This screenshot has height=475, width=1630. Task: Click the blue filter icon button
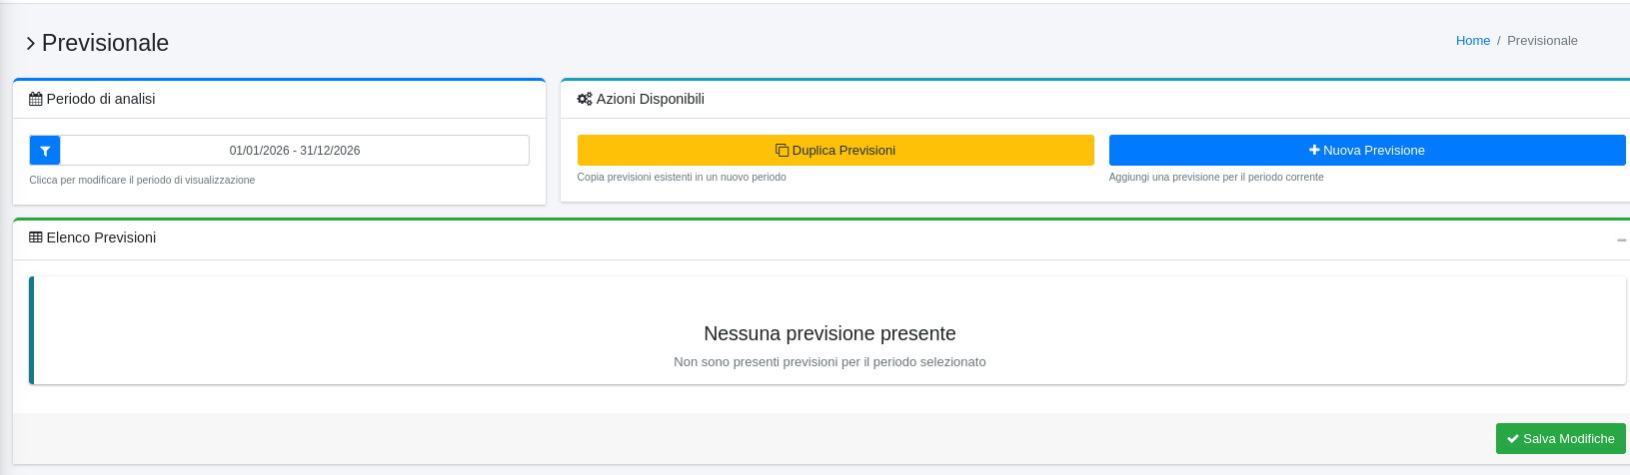pyautogui.click(x=45, y=151)
